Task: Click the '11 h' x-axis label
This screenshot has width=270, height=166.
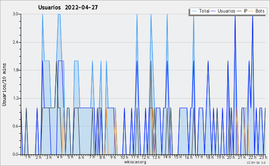Action: (x=135, y=157)
